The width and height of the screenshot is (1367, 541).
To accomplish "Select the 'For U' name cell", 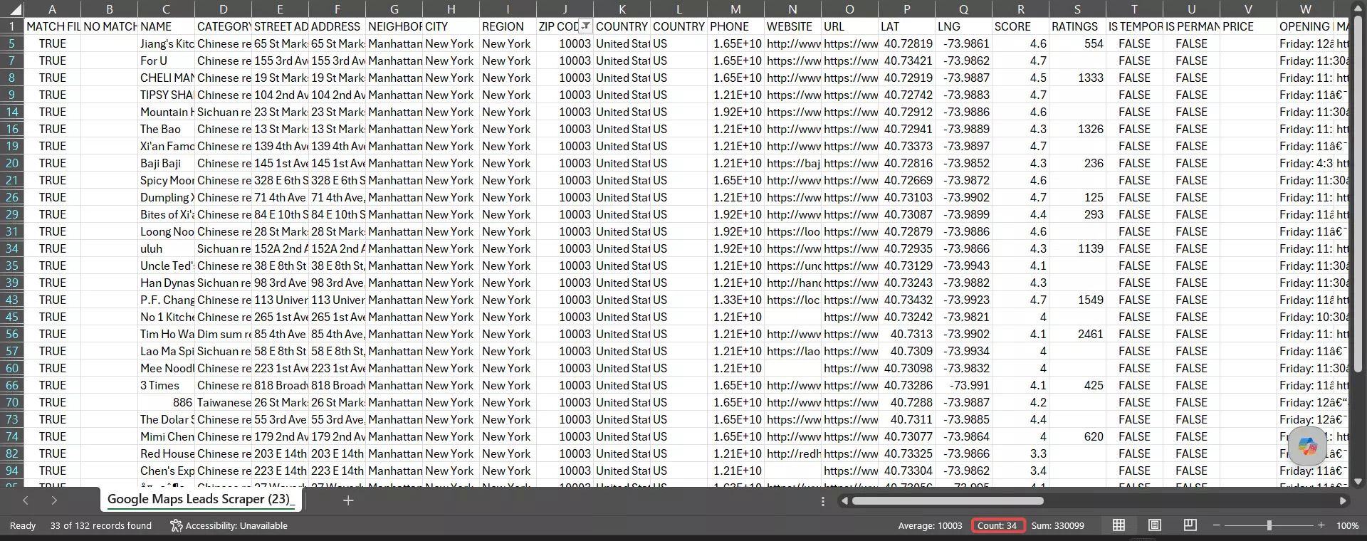I will click(166, 61).
